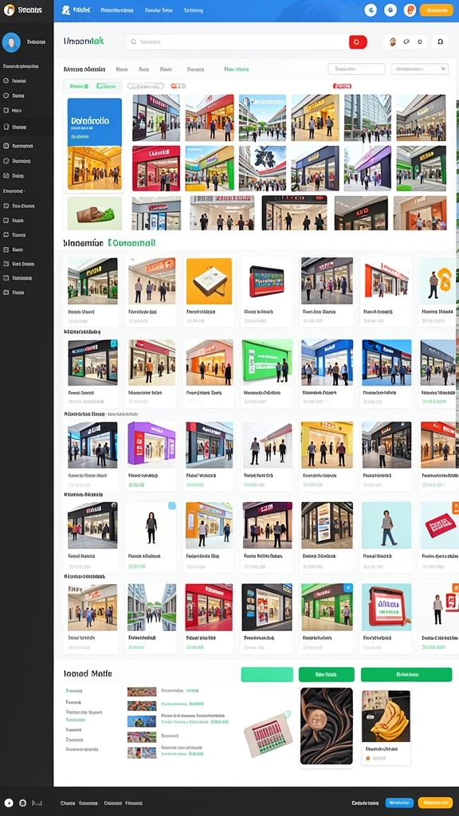Click the first white round icon in top header
This screenshot has height=816, width=459.
[x=371, y=10]
